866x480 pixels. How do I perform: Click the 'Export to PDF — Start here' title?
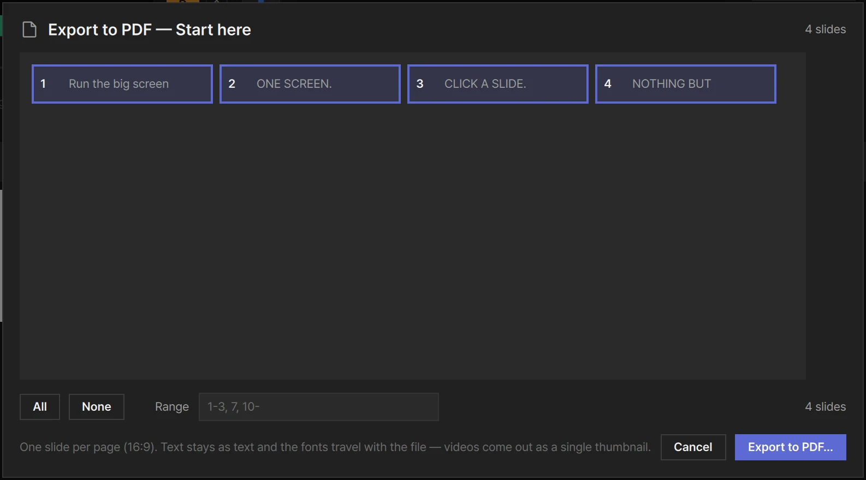click(150, 29)
